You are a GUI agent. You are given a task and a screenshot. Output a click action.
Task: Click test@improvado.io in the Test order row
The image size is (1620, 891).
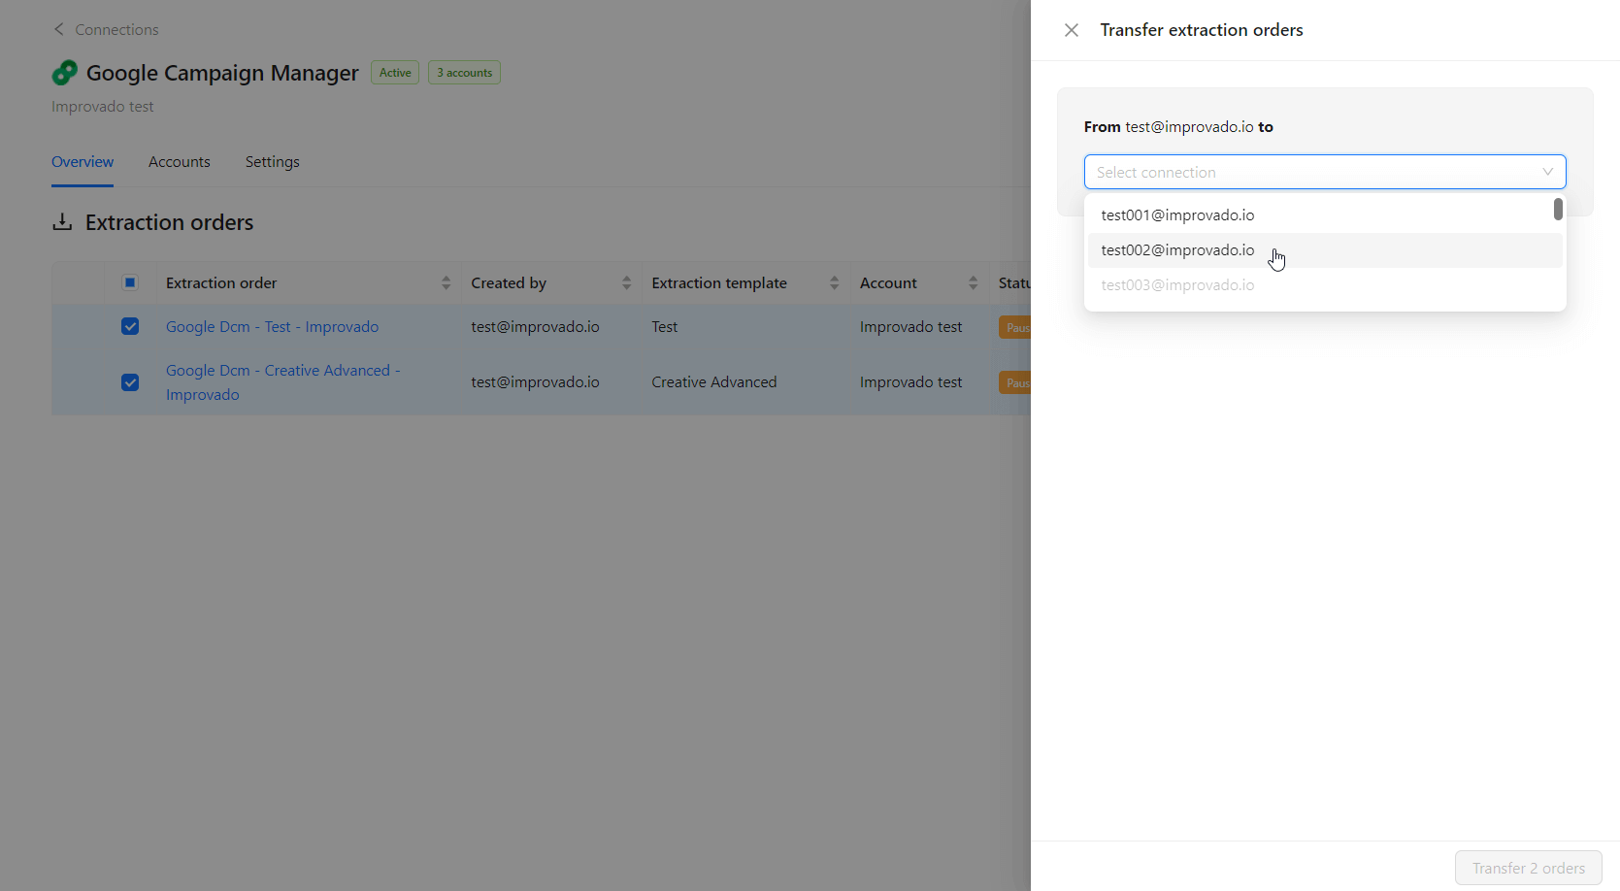click(x=535, y=327)
